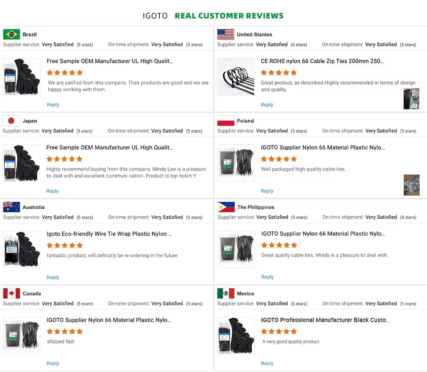The width and height of the screenshot is (427, 372).
Task: Click the United States flag icon
Action: pos(225,34)
